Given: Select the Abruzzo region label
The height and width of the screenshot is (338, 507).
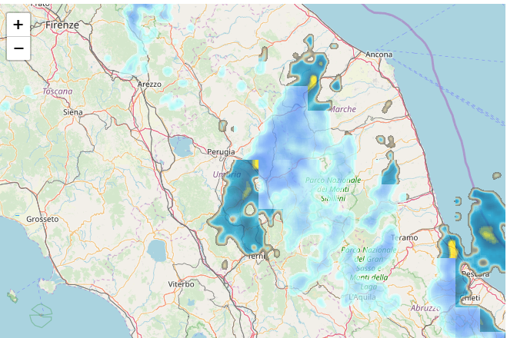Looking at the screenshot, I should pos(425,308).
